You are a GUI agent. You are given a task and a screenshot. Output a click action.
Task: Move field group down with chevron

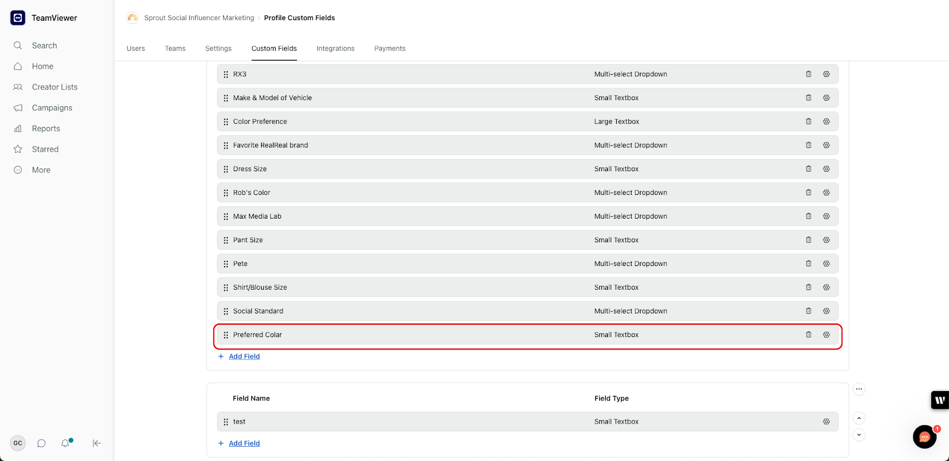[x=859, y=435]
